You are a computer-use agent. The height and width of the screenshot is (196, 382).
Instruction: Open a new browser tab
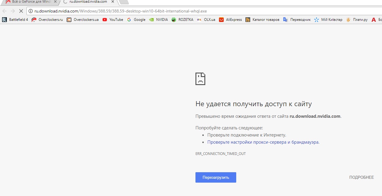(123, 2)
